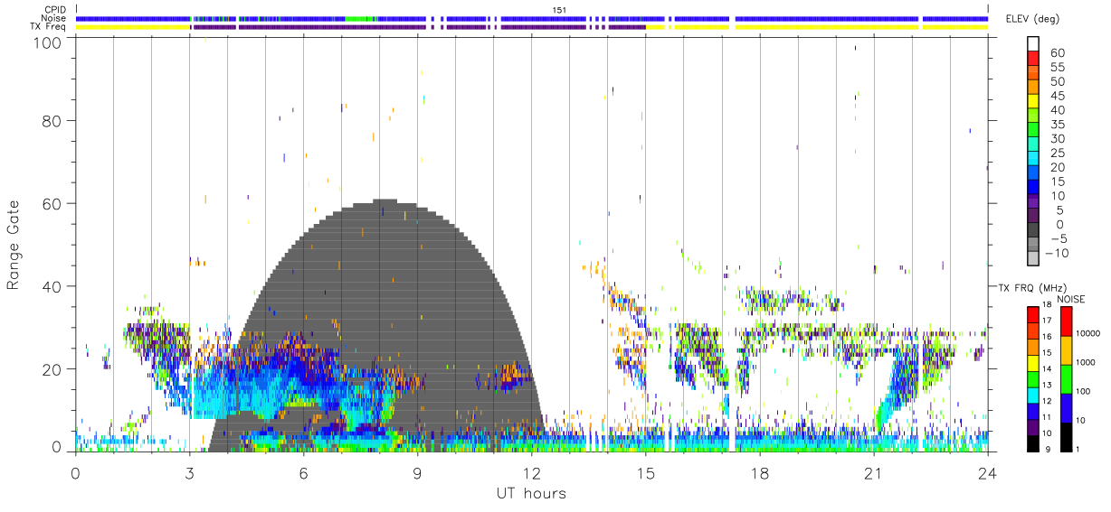The image size is (1111, 512).
Task: Click NOISE legend label '1000'
Action: 1087,362
